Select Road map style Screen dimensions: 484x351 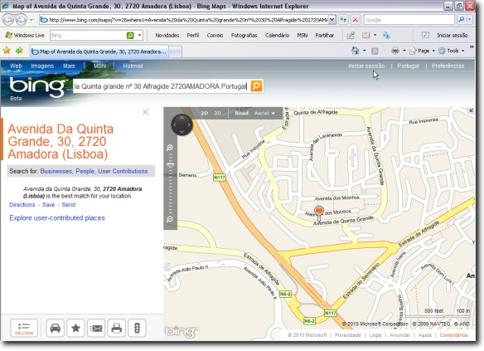[x=242, y=113]
